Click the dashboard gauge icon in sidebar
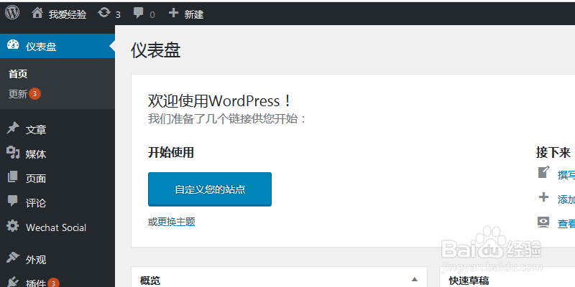575x287 pixels. pyautogui.click(x=13, y=44)
